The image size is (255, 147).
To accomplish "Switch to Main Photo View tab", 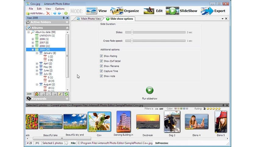I will pyautogui.click(x=89, y=19).
